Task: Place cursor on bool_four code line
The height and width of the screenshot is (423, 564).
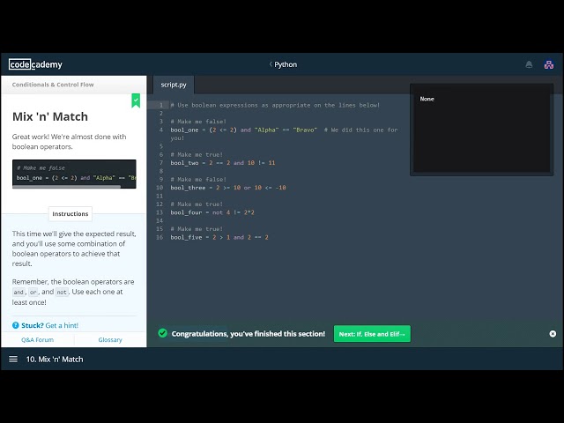Action: [x=212, y=212]
